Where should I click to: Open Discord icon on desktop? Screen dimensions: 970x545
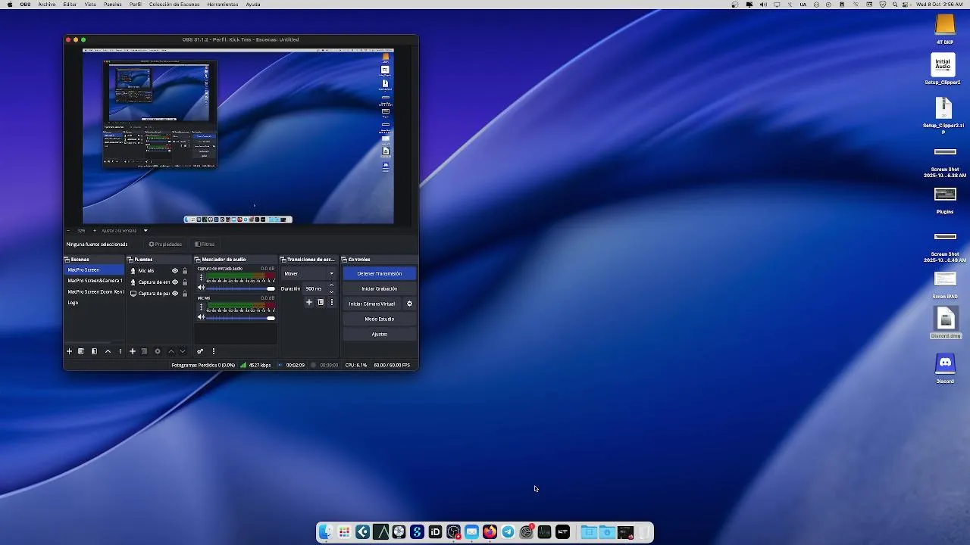click(945, 363)
